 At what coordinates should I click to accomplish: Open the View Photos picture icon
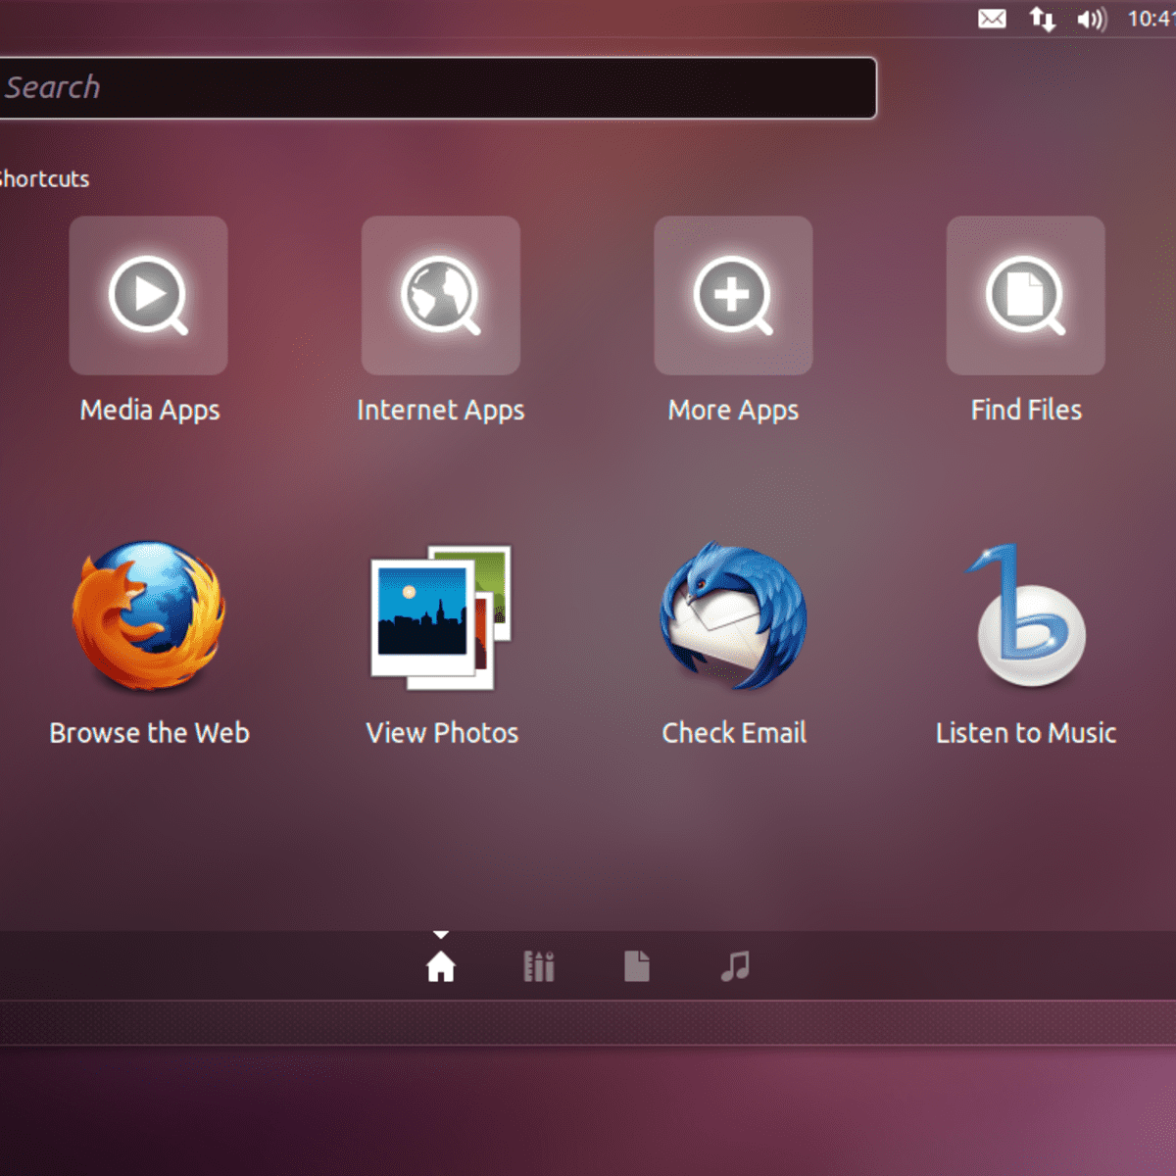click(441, 617)
